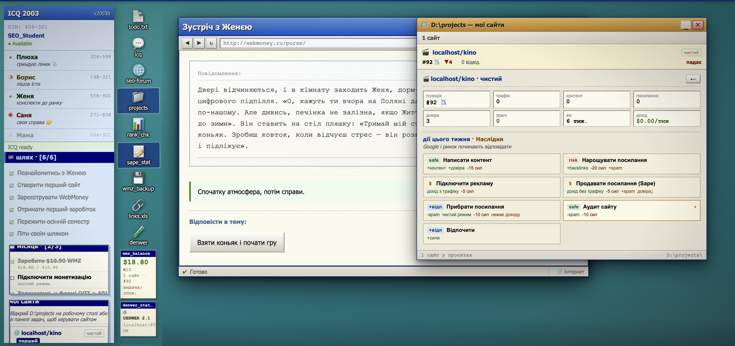
Task: Click the localhost/kino link in ICQ panel
Action: coord(41,333)
